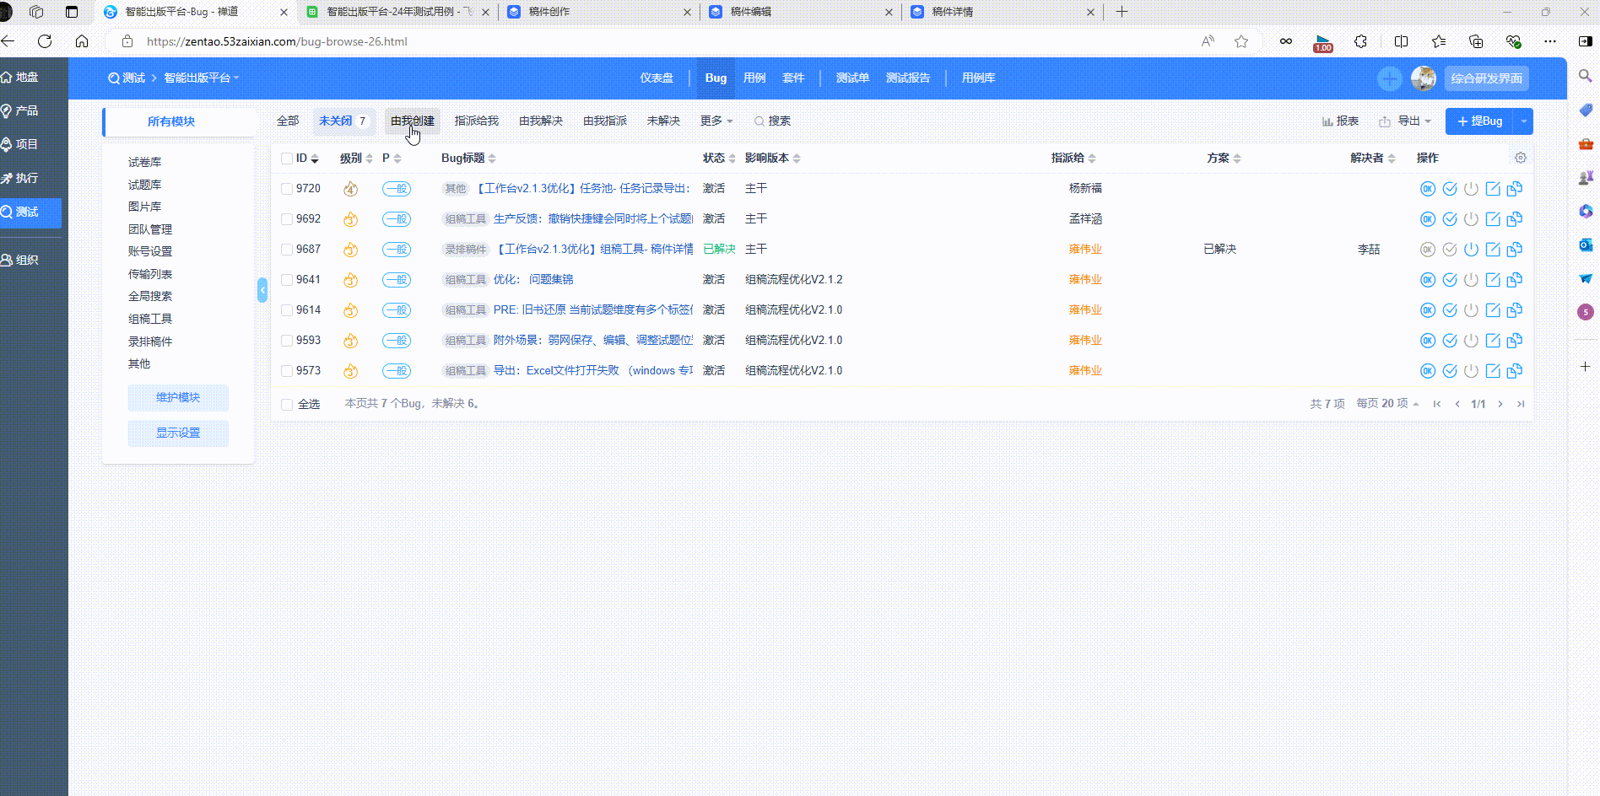Tick the checkbox for bug 9593
1600x796 pixels.
point(287,341)
